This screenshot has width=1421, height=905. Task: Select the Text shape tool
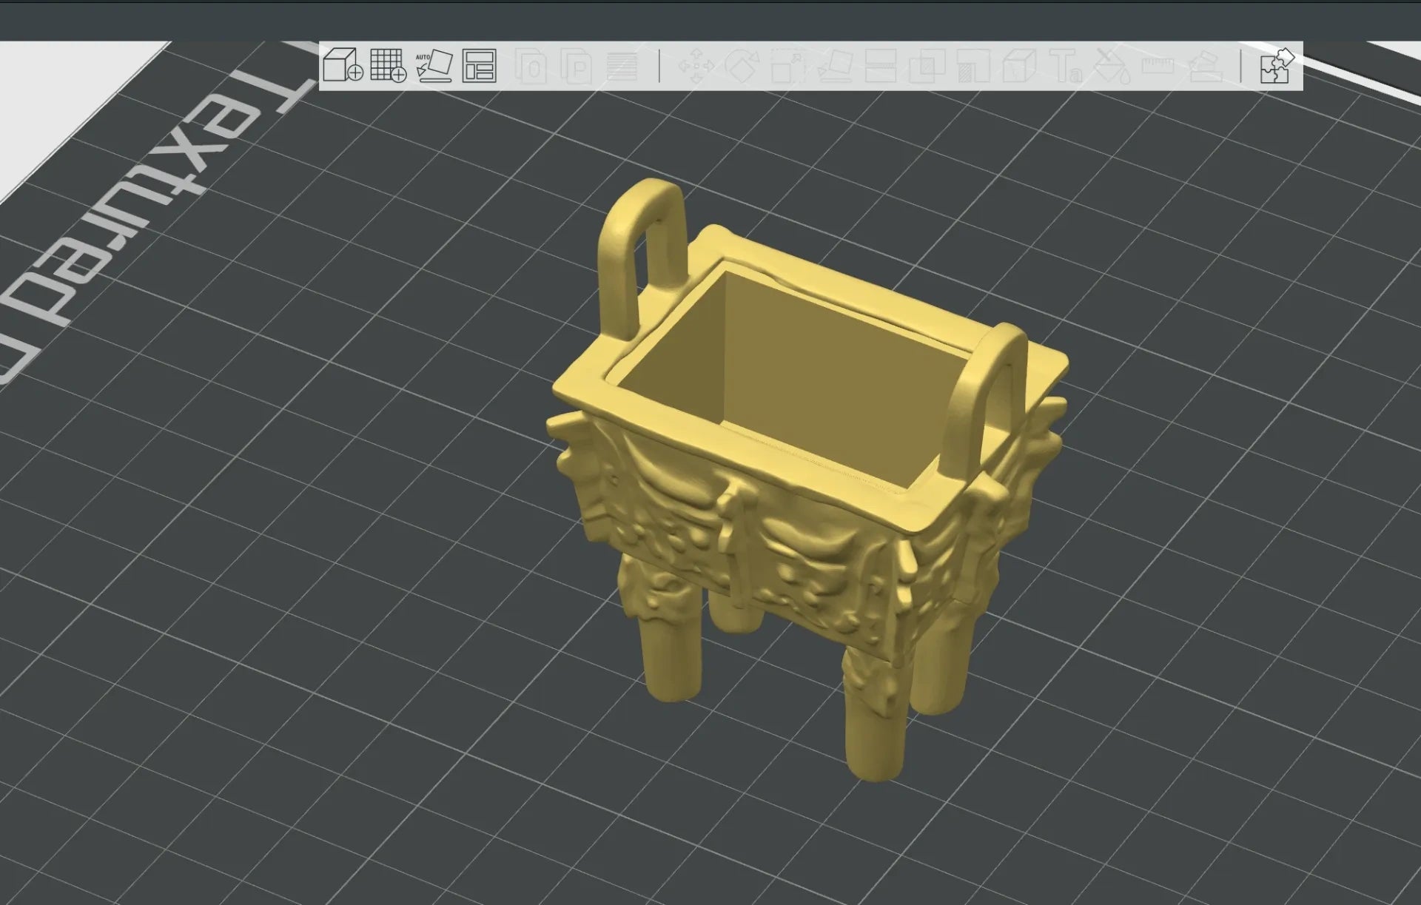[1066, 66]
